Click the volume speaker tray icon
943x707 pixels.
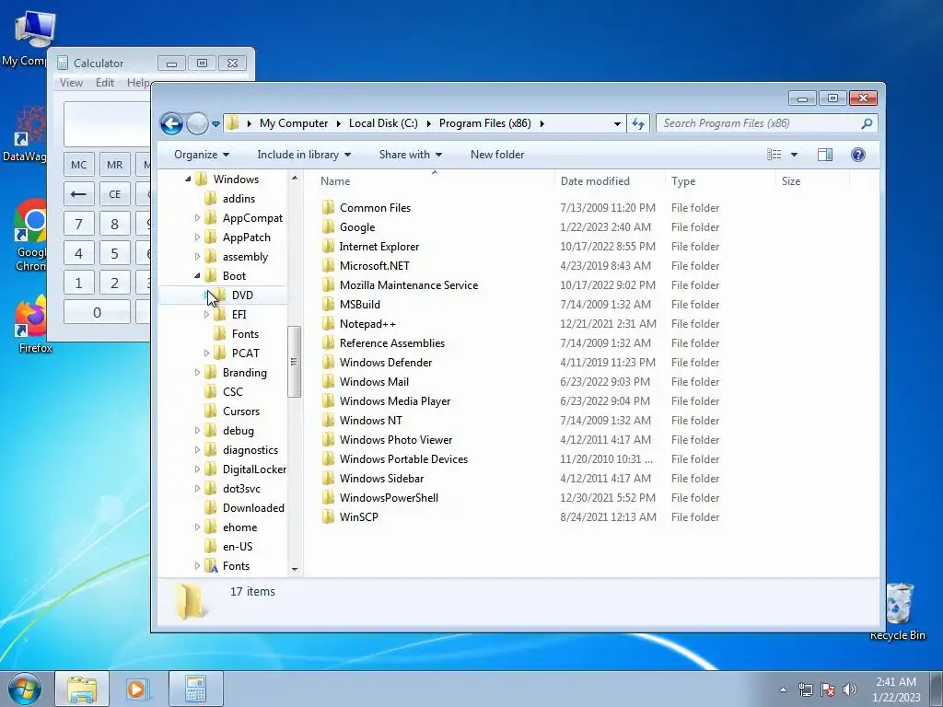pyautogui.click(x=850, y=690)
